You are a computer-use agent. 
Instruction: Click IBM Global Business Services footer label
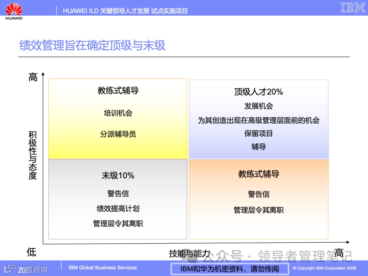(103, 267)
